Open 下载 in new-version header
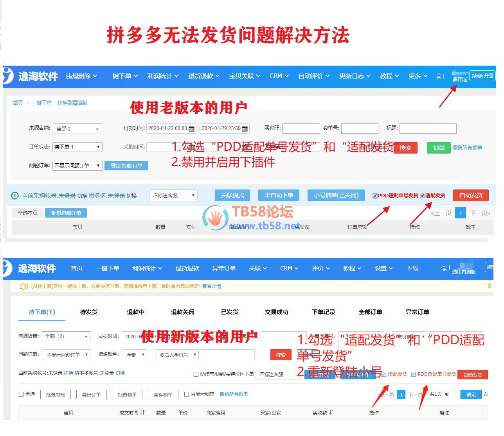504x436 pixels. point(412,268)
